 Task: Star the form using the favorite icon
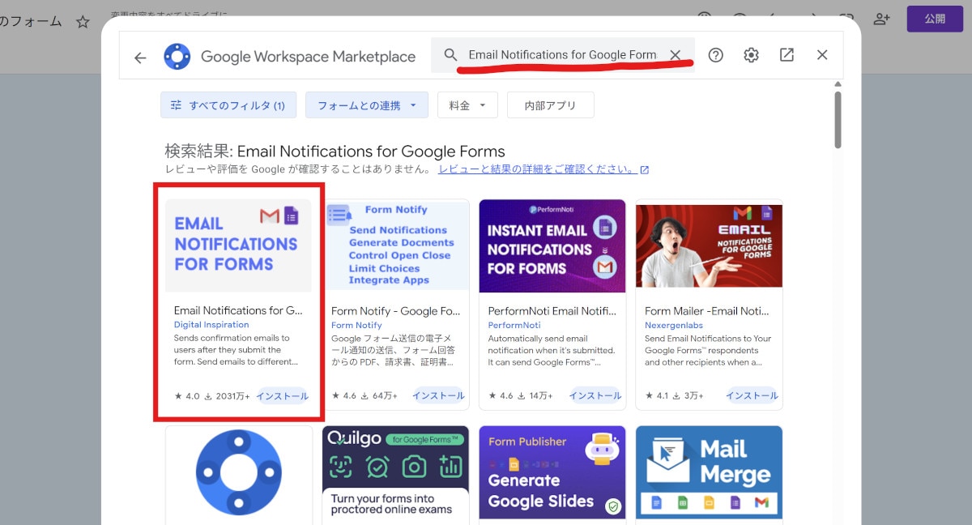click(83, 22)
